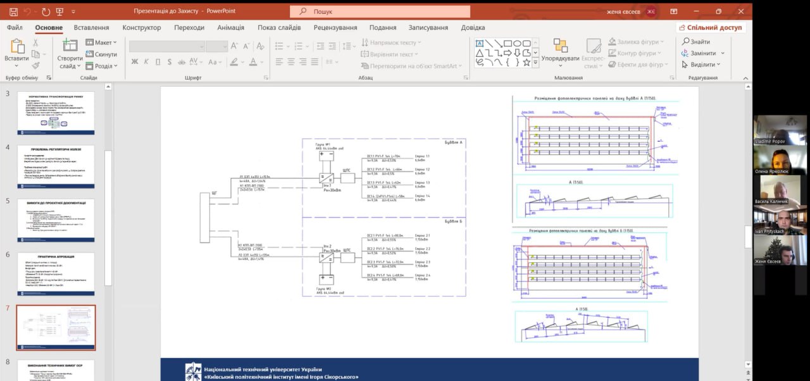This screenshot has width=810, height=381.
Task: Select the text box shape tool
Action: pos(480,44)
